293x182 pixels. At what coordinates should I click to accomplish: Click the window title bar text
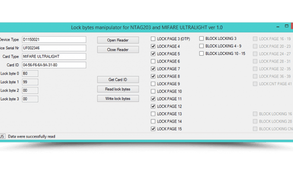(146, 28)
